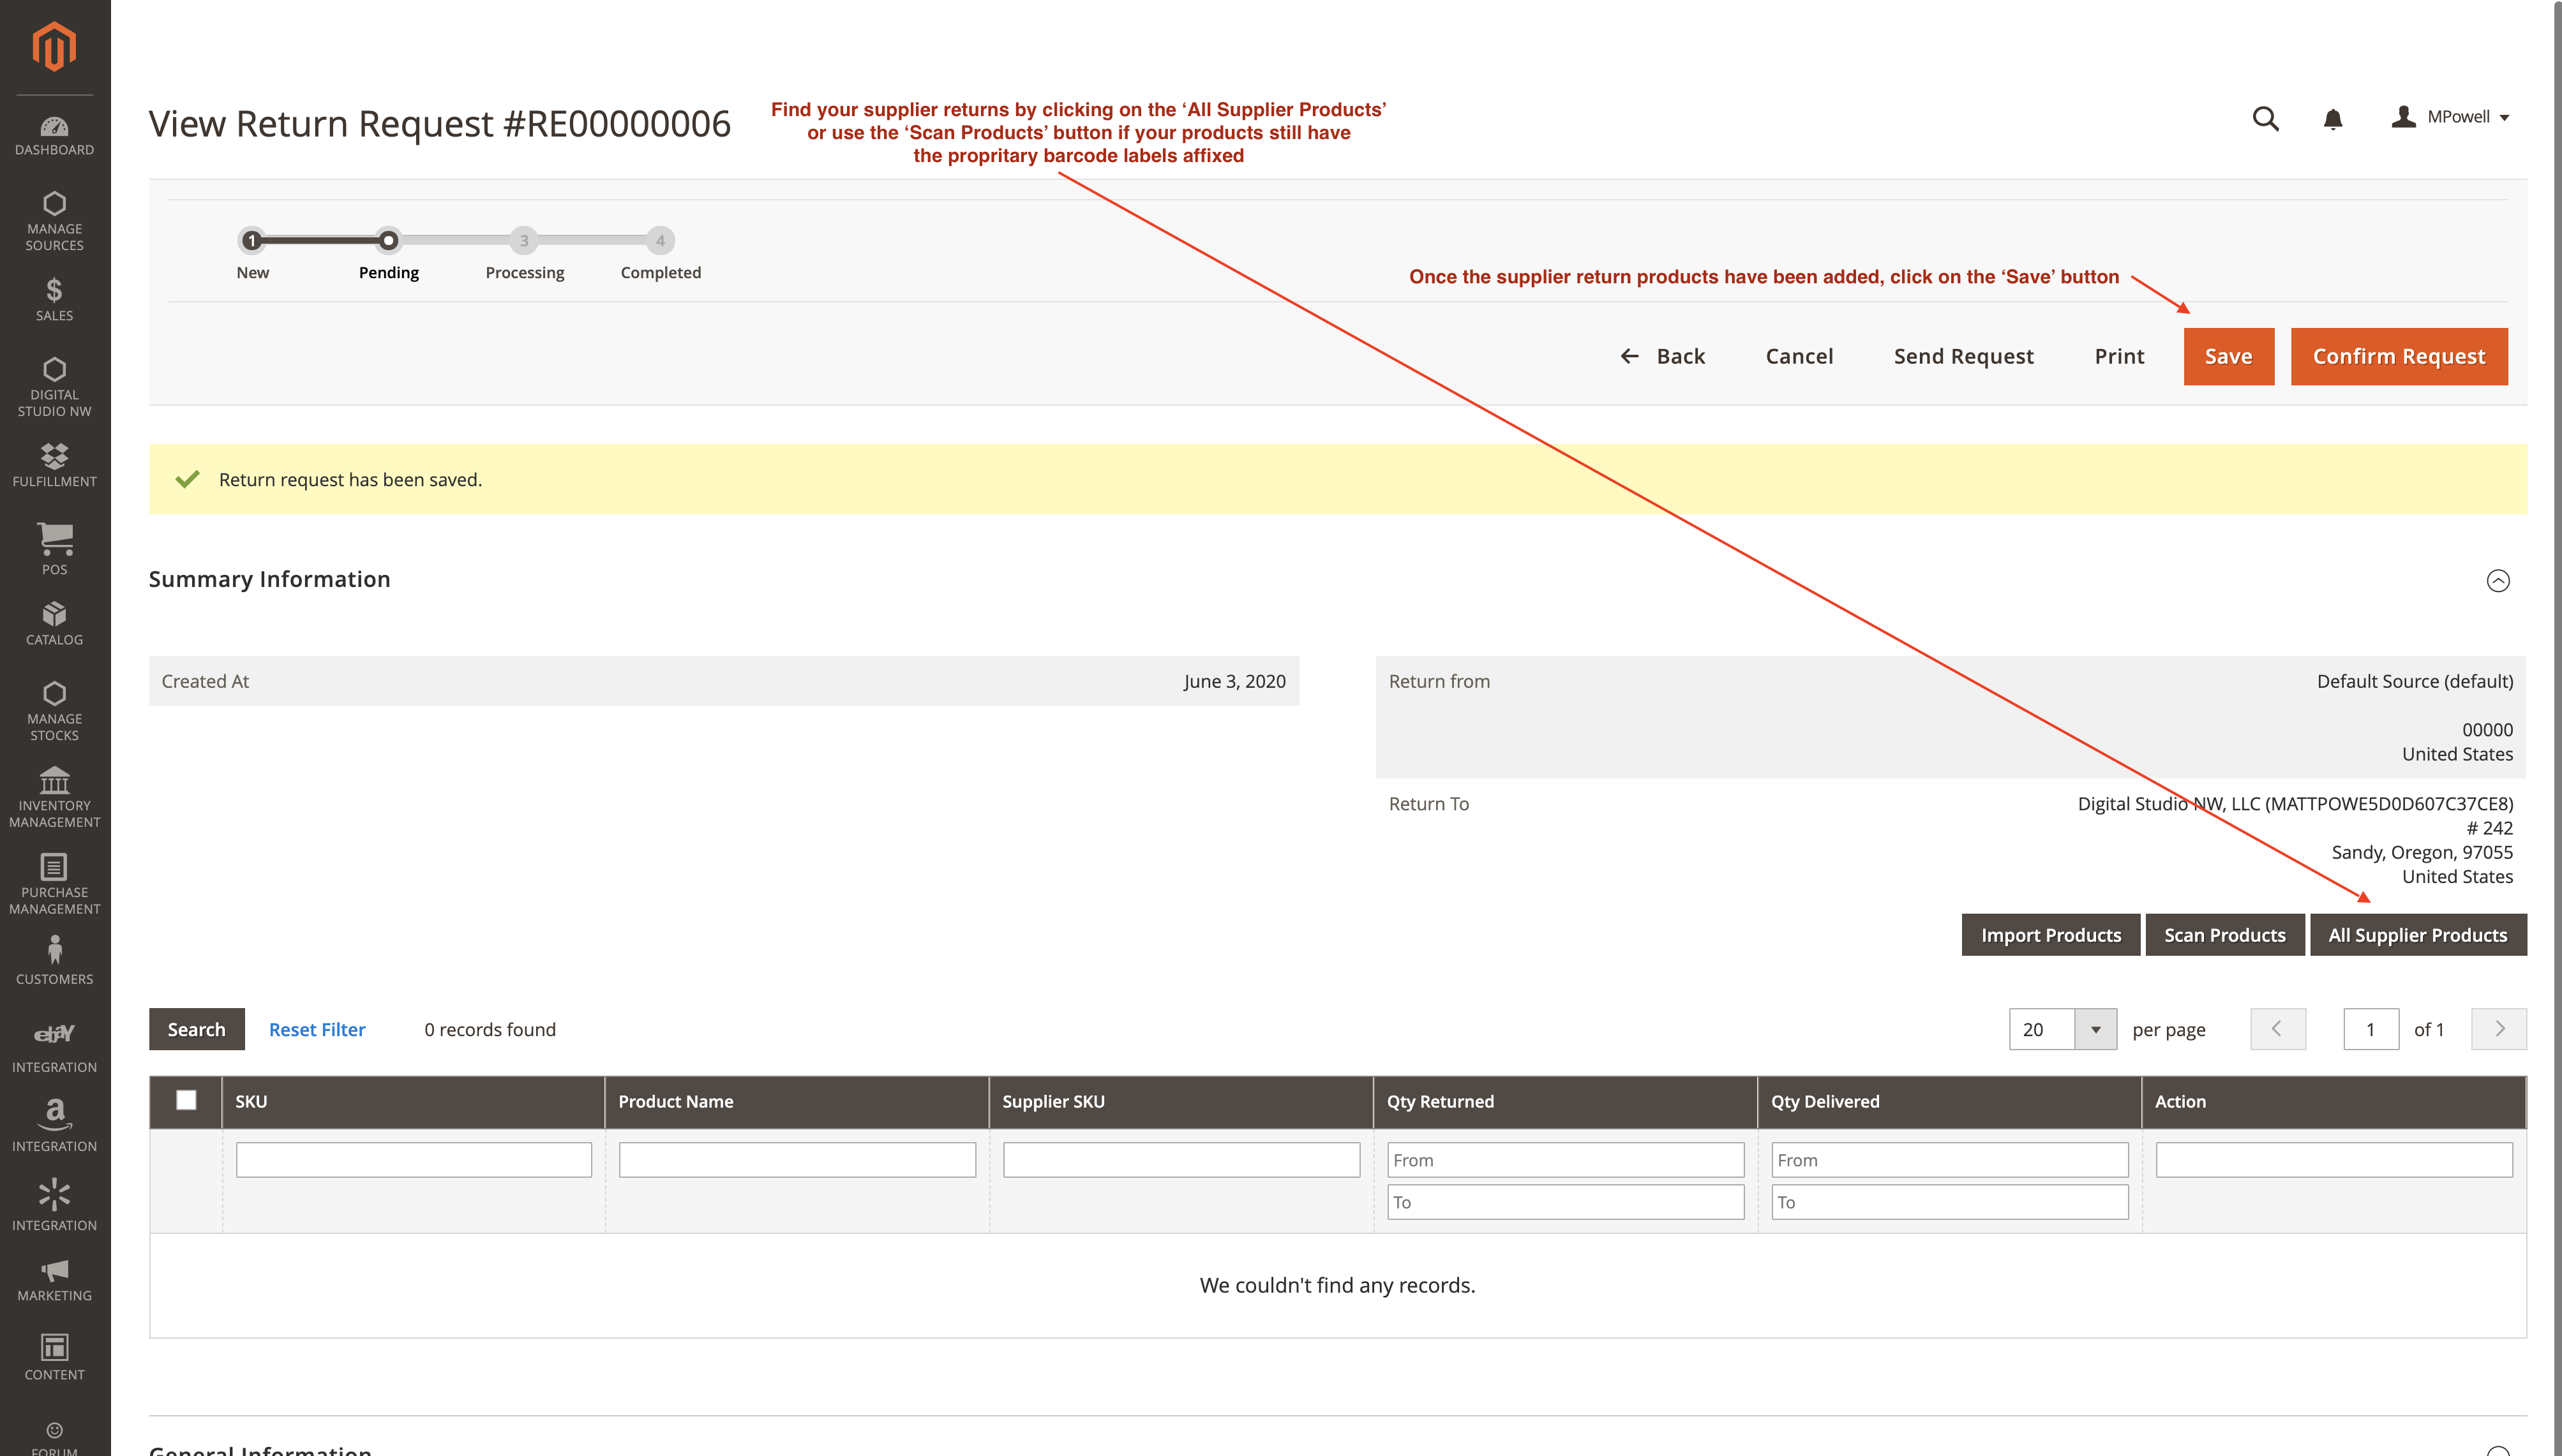Collapse the Summary Information section
The image size is (2562, 1456).
2497,580
